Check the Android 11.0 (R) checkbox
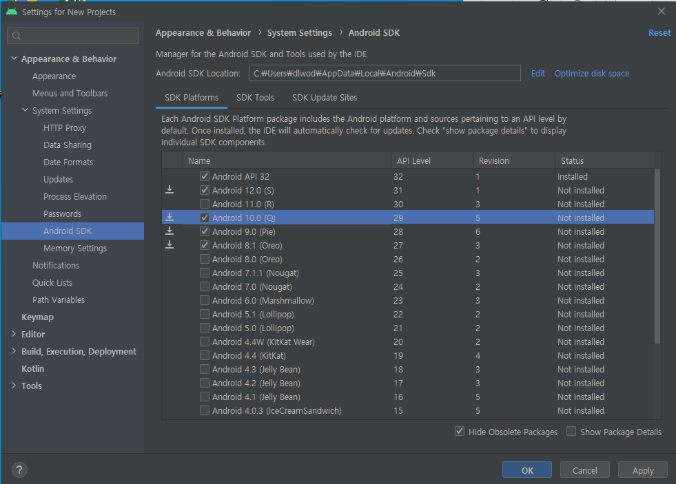 coord(205,204)
